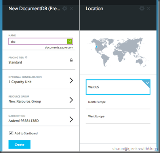
Task: Close the New DocumentDB blade
Action: click(71, 9)
